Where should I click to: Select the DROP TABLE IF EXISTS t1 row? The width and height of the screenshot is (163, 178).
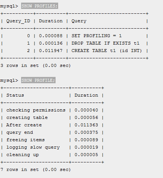(x=74, y=43)
